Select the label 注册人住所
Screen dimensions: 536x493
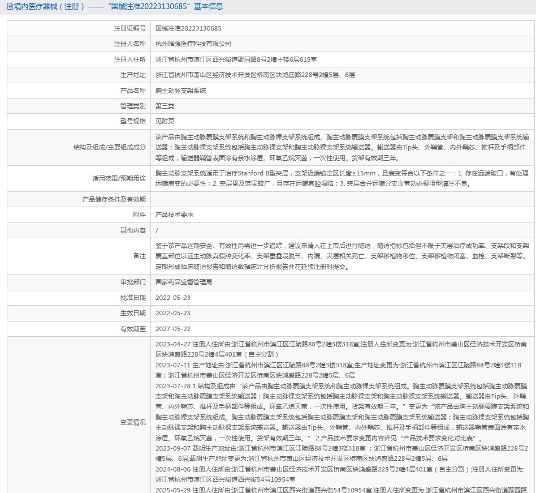click(130, 59)
